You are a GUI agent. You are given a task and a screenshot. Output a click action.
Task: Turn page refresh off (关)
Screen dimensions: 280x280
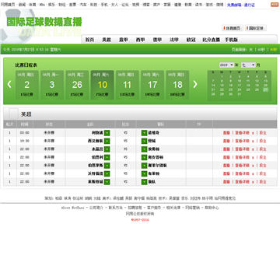coord(250,50)
